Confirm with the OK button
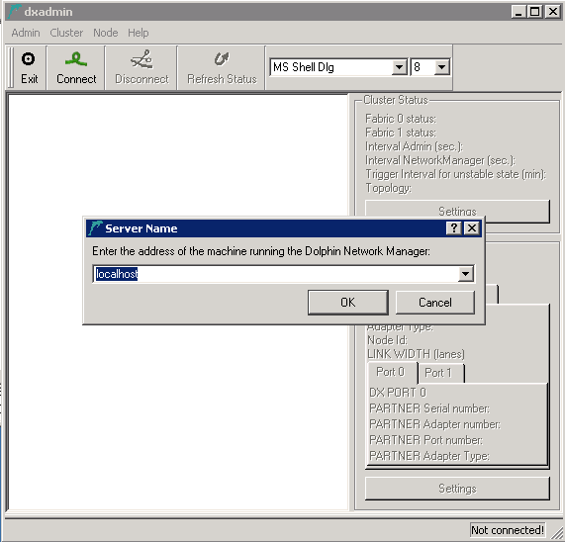Screen dimensions: 565x542 coord(348,303)
